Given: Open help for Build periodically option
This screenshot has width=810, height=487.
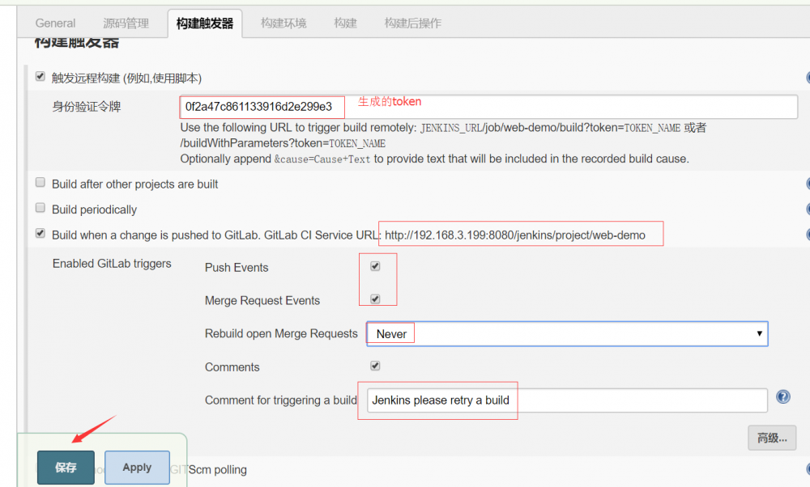Looking at the screenshot, I should [807, 210].
